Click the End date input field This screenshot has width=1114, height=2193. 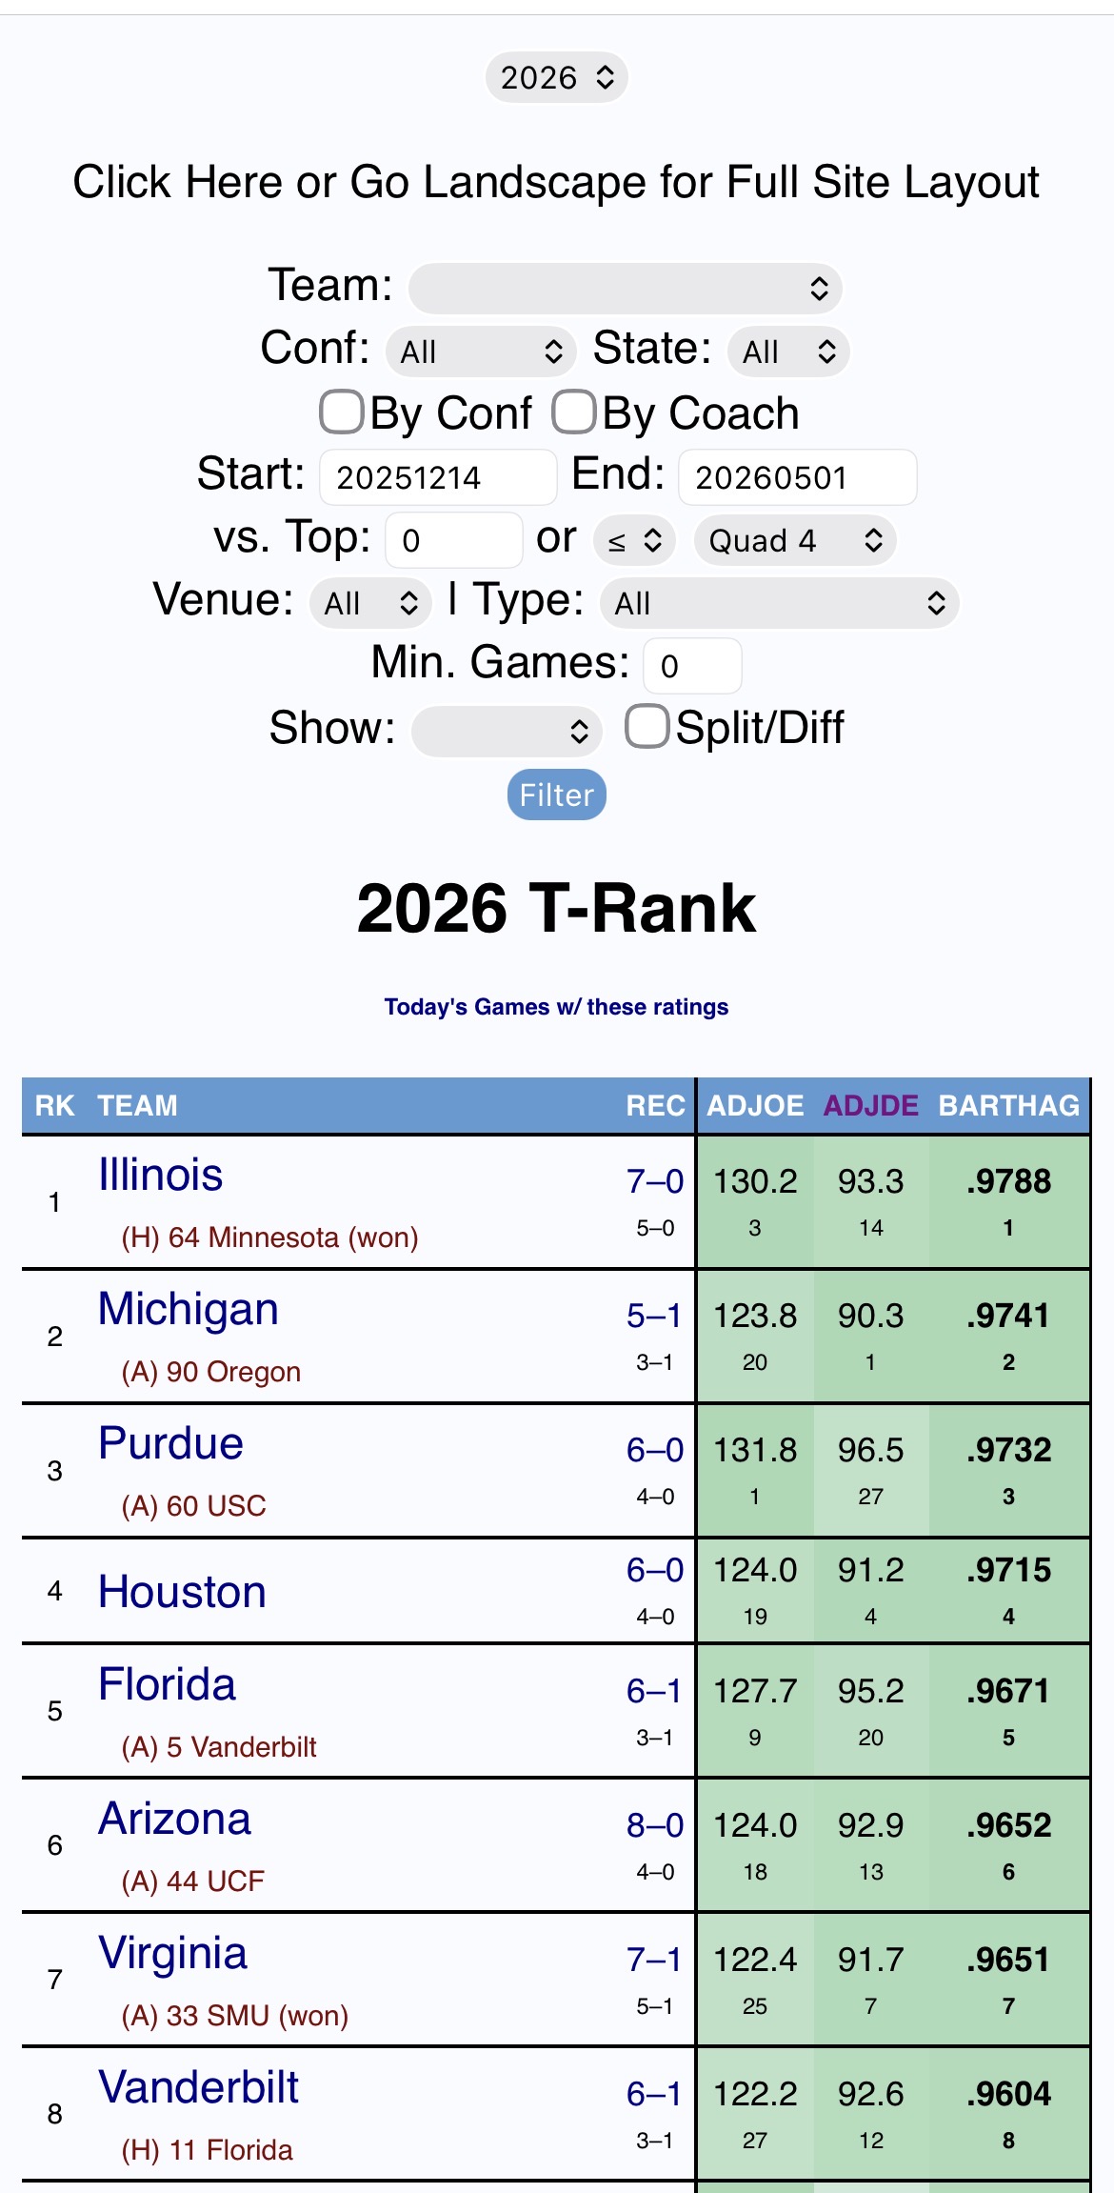pyautogui.click(x=796, y=477)
